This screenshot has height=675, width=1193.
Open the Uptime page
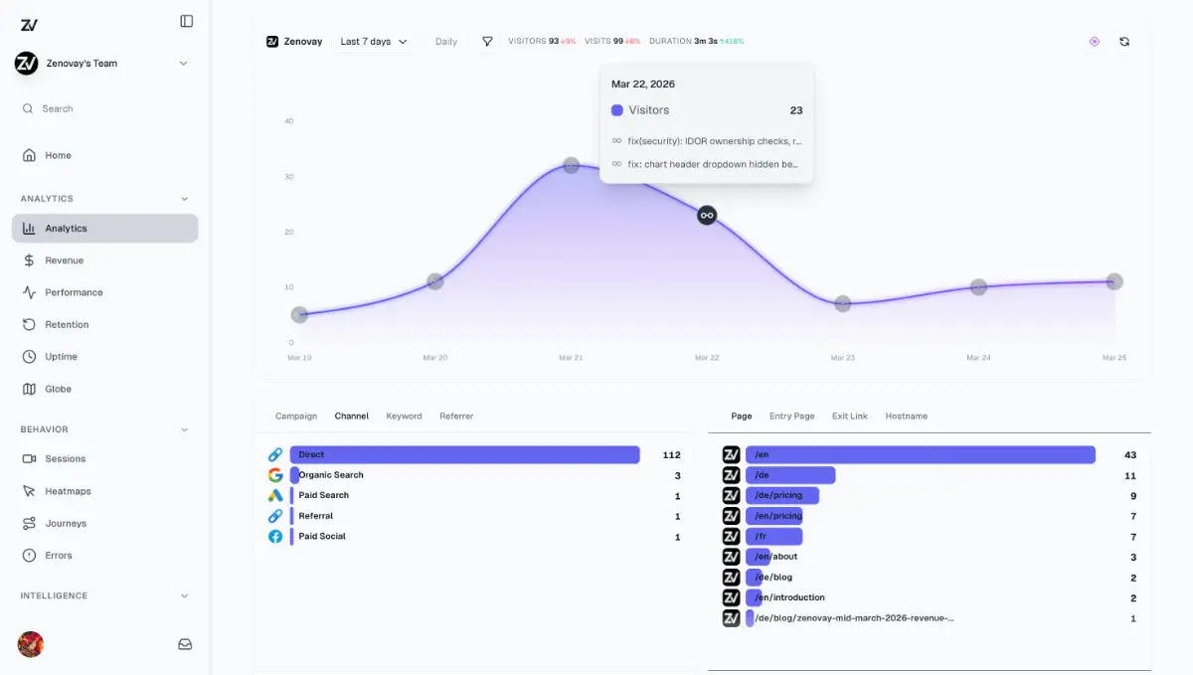(x=104, y=357)
